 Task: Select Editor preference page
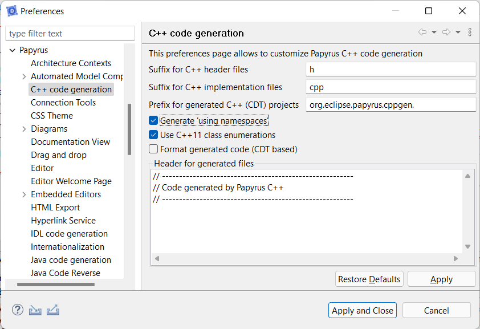(x=42, y=168)
